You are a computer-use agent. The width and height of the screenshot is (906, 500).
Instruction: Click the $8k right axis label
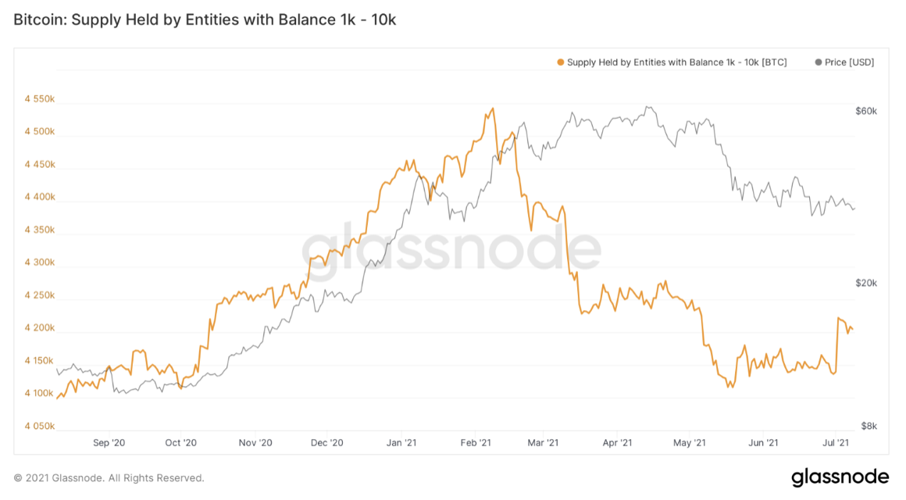pos(869,426)
